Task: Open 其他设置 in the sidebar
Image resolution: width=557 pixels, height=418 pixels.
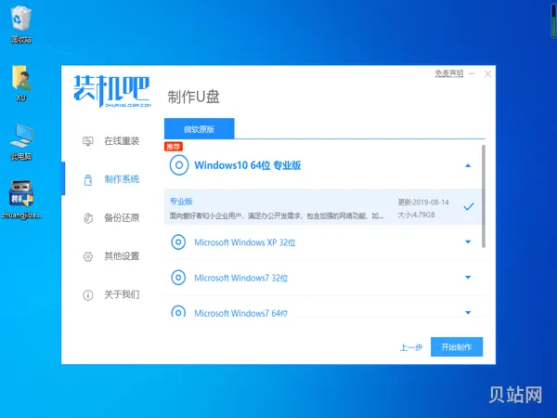Action: 122,256
